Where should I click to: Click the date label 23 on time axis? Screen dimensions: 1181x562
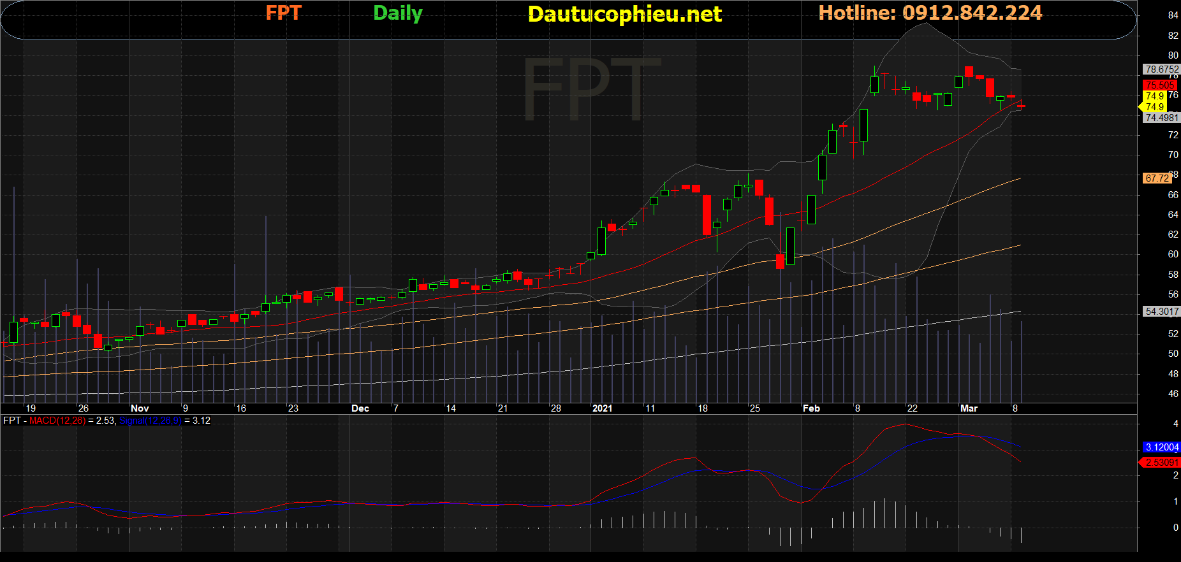pos(293,408)
